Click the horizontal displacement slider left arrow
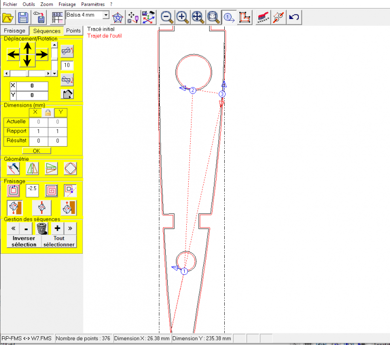390x345 pixels. click(7, 73)
